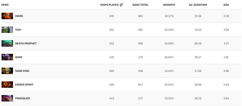This screenshot has width=242, height=106.
Task: Sort table by Maps Played column
Action: (109, 5)
